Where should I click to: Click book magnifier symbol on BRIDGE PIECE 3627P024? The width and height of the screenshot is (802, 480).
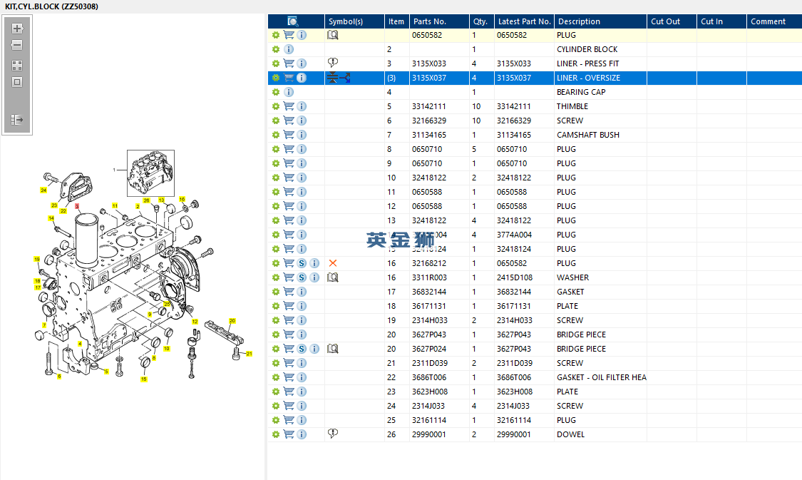pos(332,349)
